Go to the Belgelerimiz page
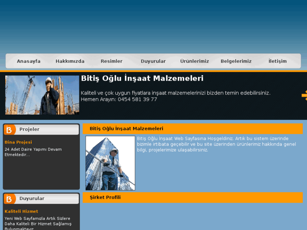Viewport: 307px width, 230px height. 236,61
